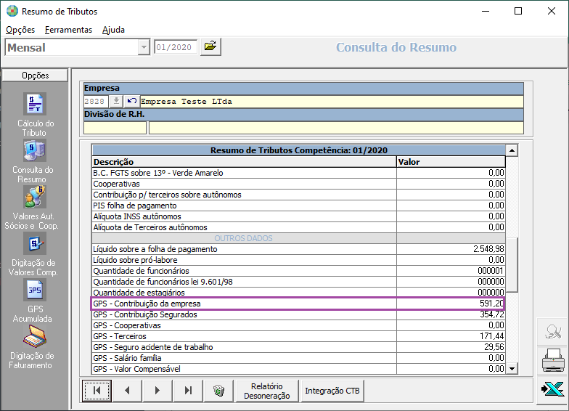Click the company name Empresa Teste LTda
The width and height of the screenshot is (569, 411).
[x=186, y=102]
